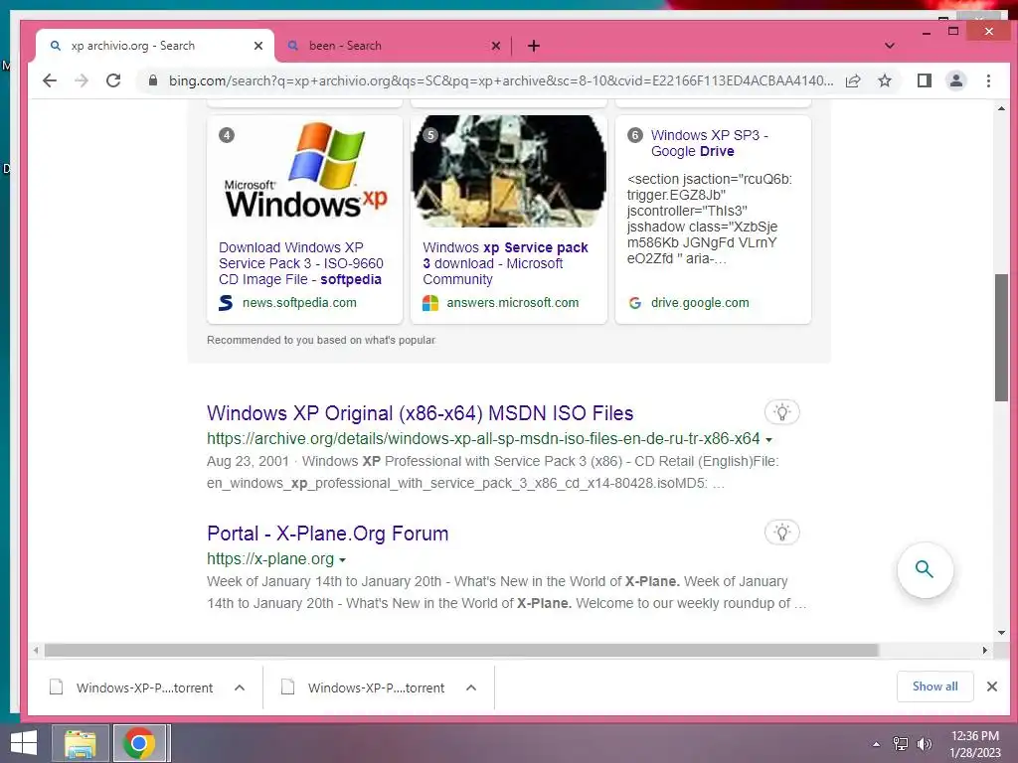Open 'Portal - X-Plane.Org Forum' result
The width and height of the screenshot is (1018, 763).
coord(327,534)
